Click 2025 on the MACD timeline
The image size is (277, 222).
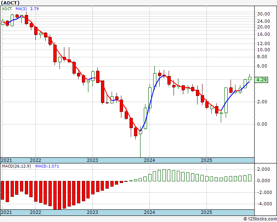click(x=207, y=212)
